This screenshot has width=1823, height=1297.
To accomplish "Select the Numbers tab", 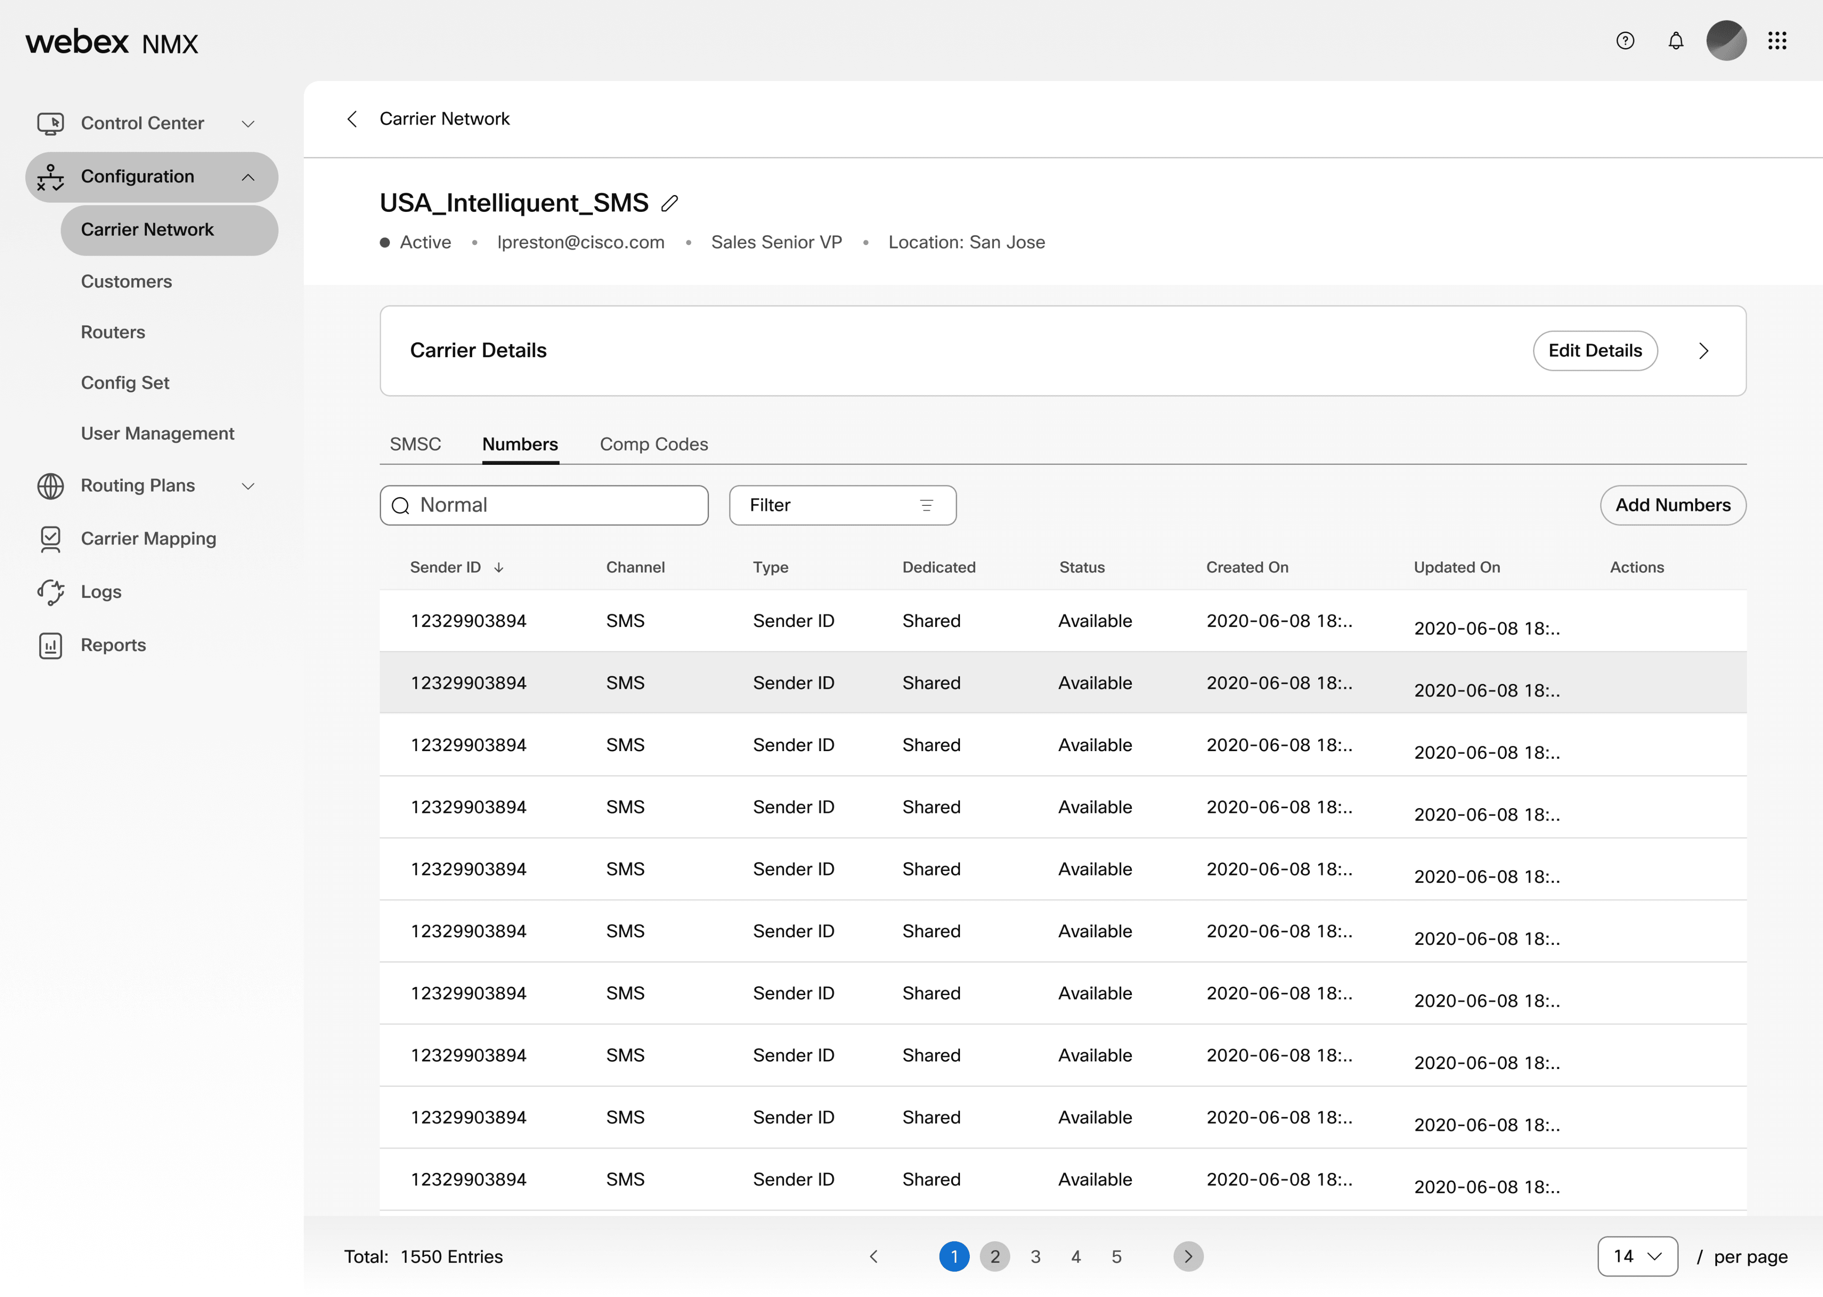I will (520, 444).
